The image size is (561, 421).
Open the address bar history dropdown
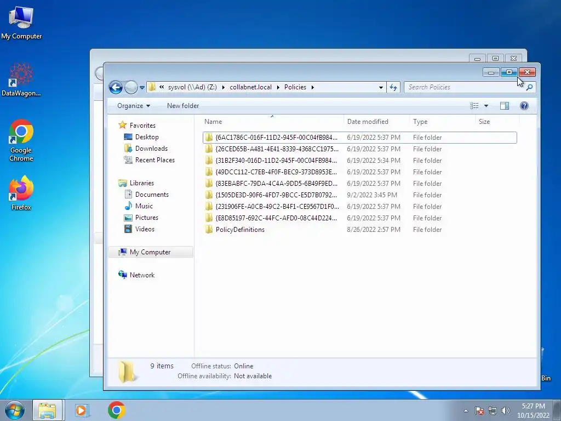381,87
